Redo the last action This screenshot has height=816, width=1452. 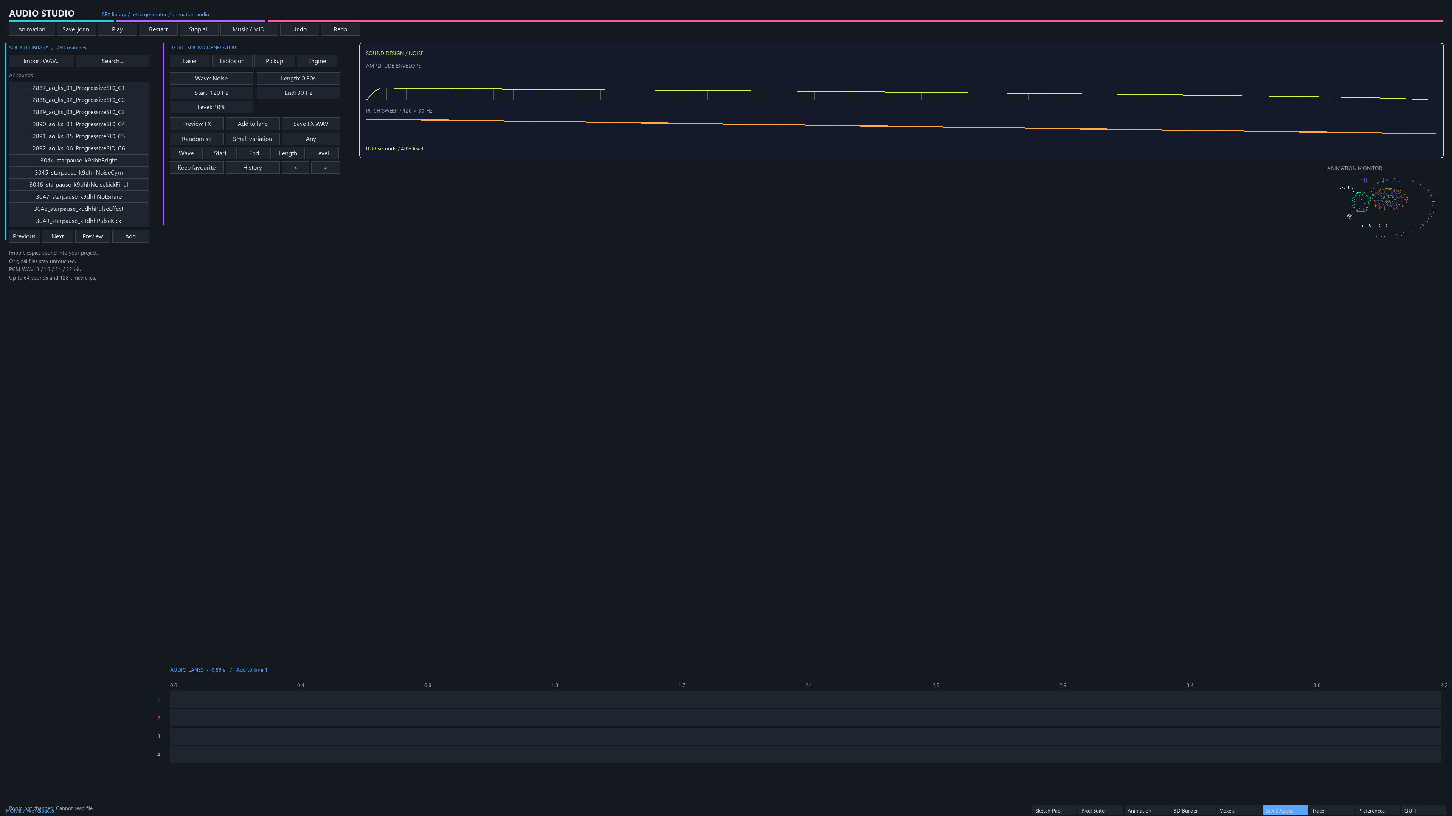pos(340,29)
